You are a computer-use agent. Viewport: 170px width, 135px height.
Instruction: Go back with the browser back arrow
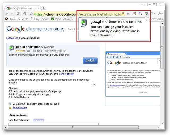tap(7, 14)
